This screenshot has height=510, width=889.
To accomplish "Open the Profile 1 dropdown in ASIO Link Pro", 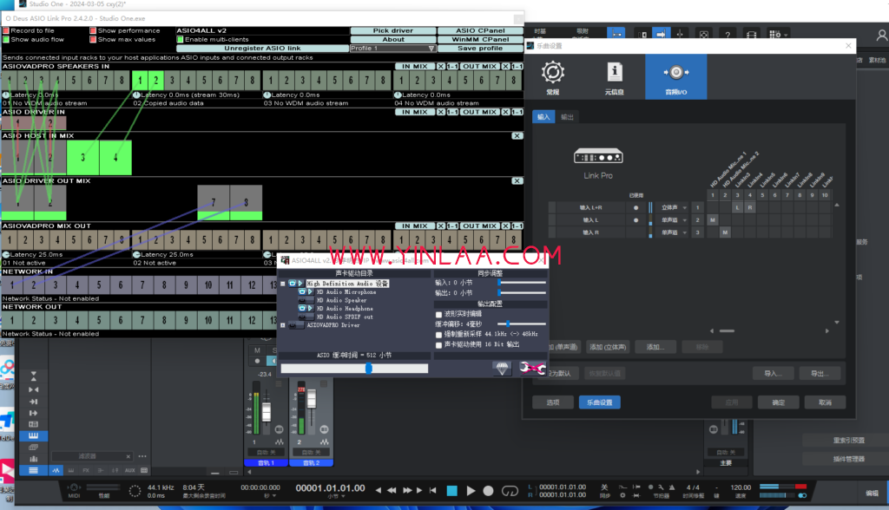I will pyautogui.click(x=431, y=48).
